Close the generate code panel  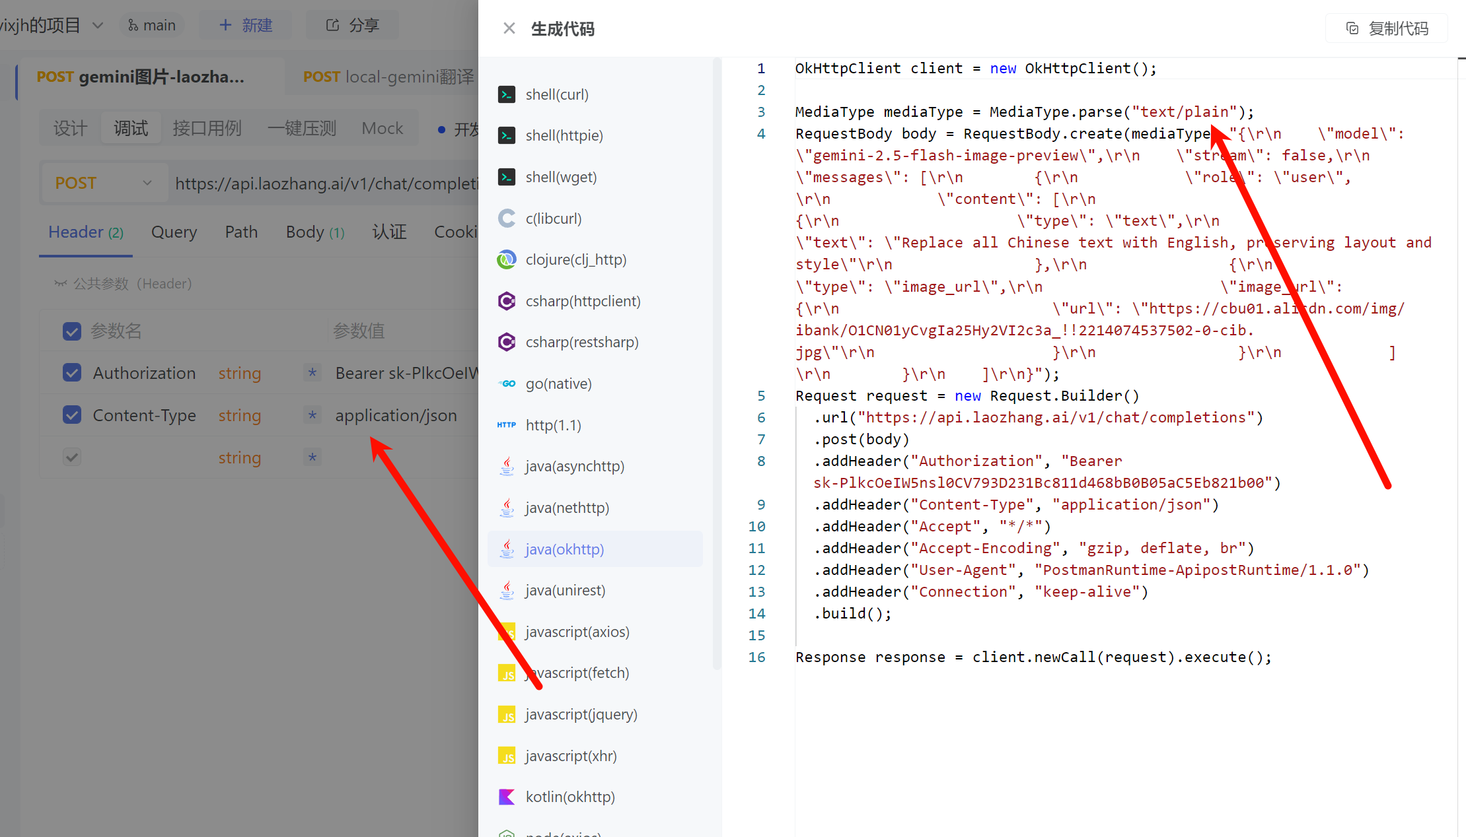(509, 28)
